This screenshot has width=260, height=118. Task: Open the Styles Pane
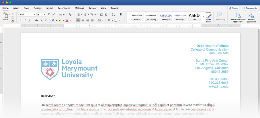pos(208,17)
